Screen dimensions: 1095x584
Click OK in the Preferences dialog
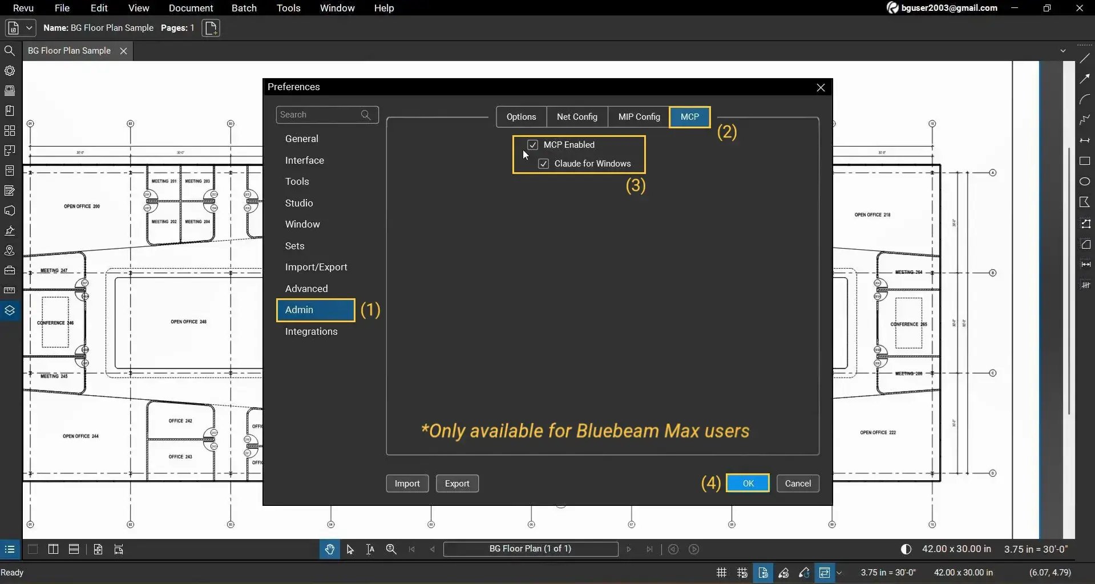[747, 483]
